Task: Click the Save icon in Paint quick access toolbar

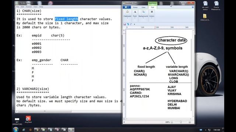Action: (x=125, y=24)
